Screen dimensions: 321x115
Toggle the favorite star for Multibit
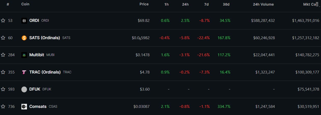tap(3, 55)
